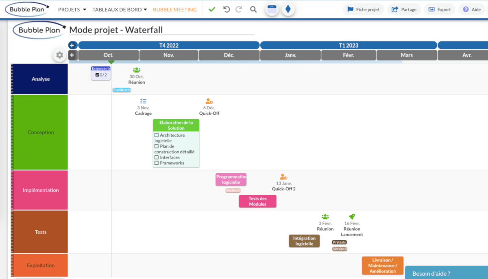Click the small Planification bubble
The height and width of the screenshot is (279, 488).
(122, 90)
